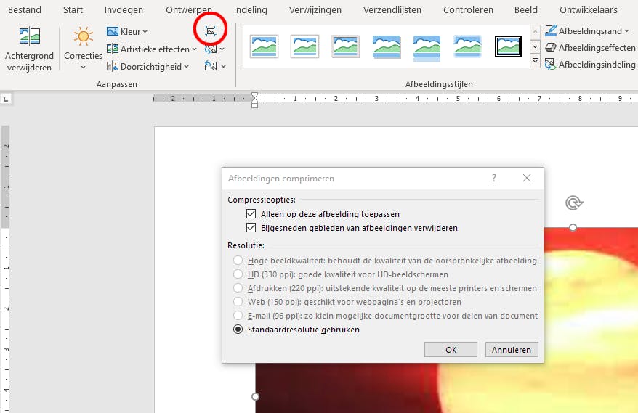Screen dimensions: 638x413
Task: Switch to the Verwijzingen tab
Action: pos(315,9)
